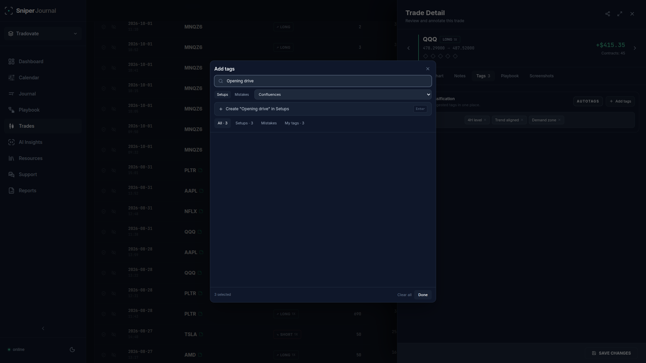Open the Dashboard sidebar icon
The width and height of the screenshot is (646, 363).
(11, 62)
